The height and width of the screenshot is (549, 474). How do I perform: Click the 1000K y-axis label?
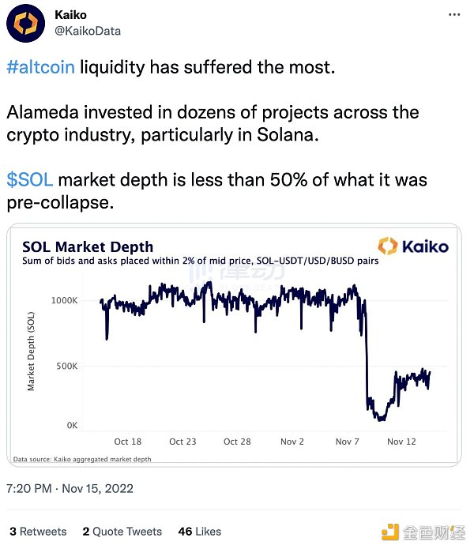(63, 301)
